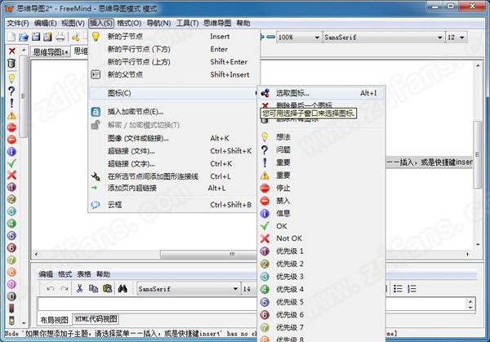Image resolution: width=490 pixels, height=342 pixels.
Task: Choose 在所选节点间添加图形连接线 menu item
Action: pos(174,176)
